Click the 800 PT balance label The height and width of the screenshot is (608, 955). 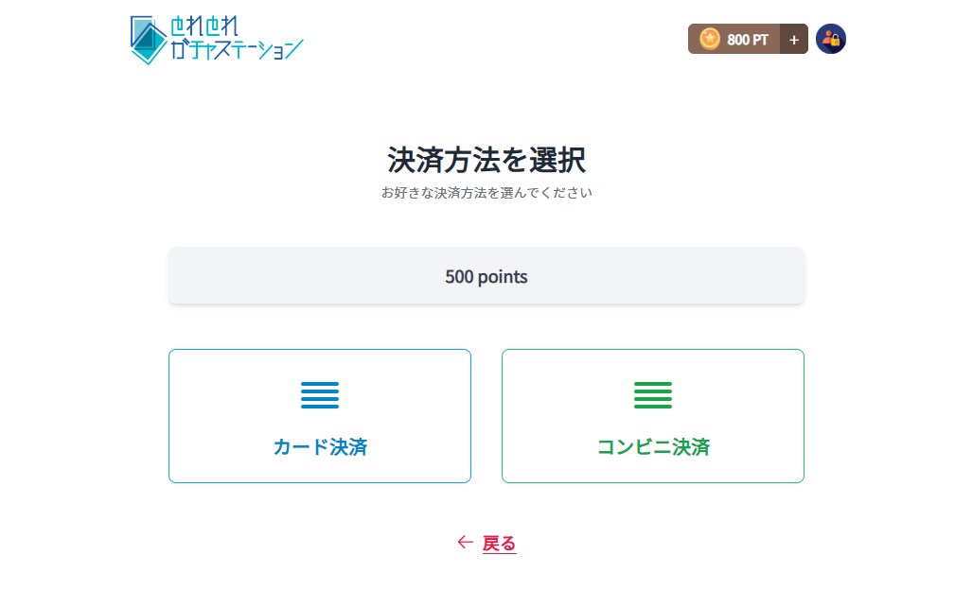(x=747, y=40)
